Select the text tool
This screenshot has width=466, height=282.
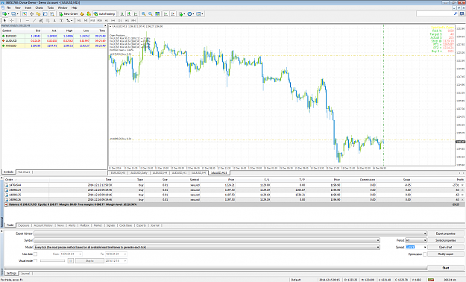tap(54, 21)
